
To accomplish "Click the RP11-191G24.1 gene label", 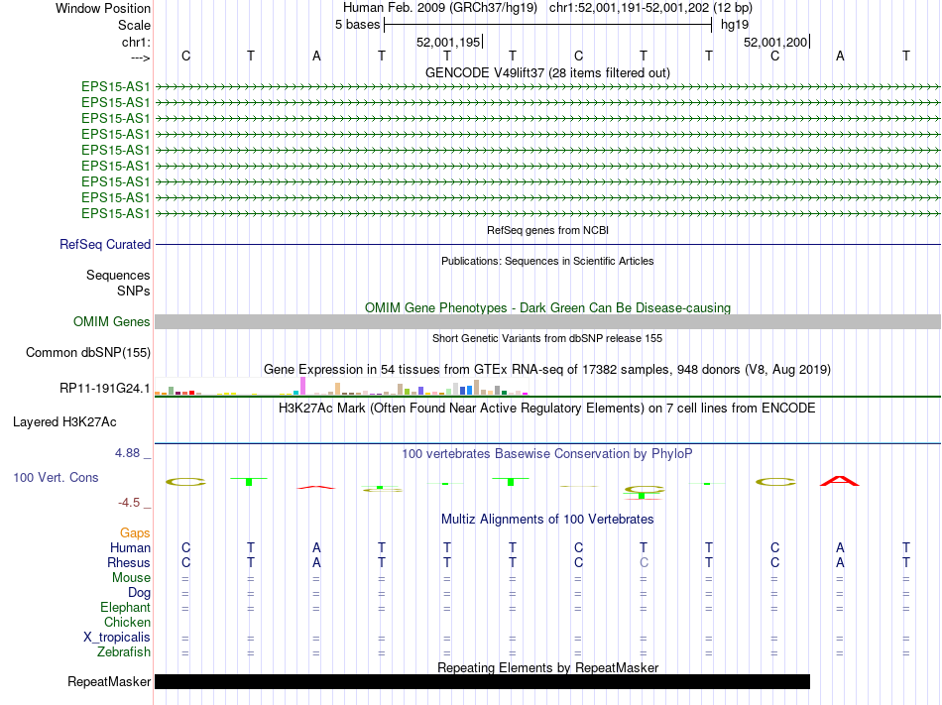I will [x=104, y=389].
